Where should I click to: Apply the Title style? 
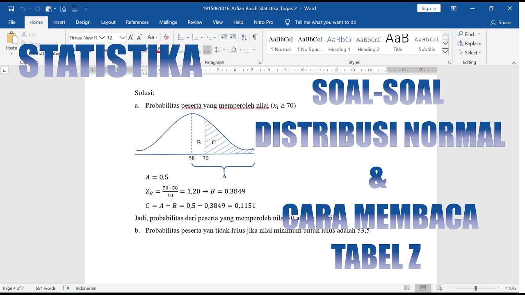click(x=397, y=43)
